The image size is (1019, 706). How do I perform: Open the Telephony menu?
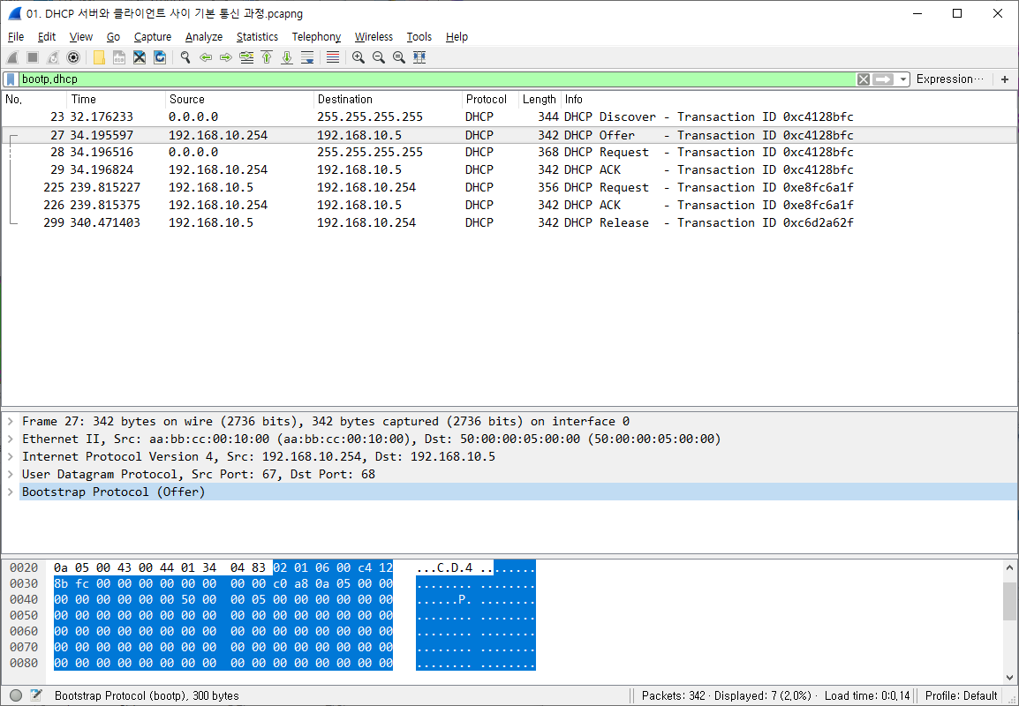[x=316, y=37]
